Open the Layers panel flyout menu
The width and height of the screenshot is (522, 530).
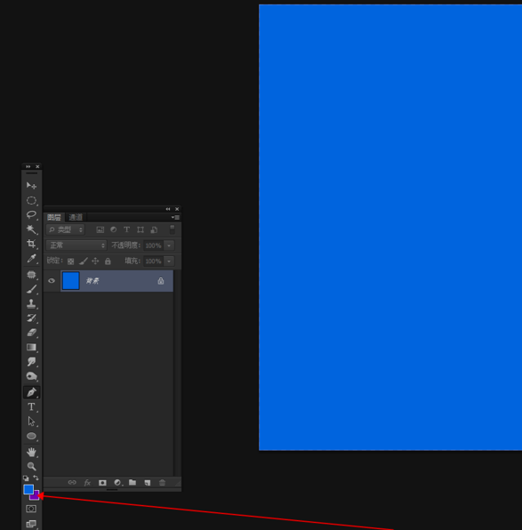click(175, 217)
